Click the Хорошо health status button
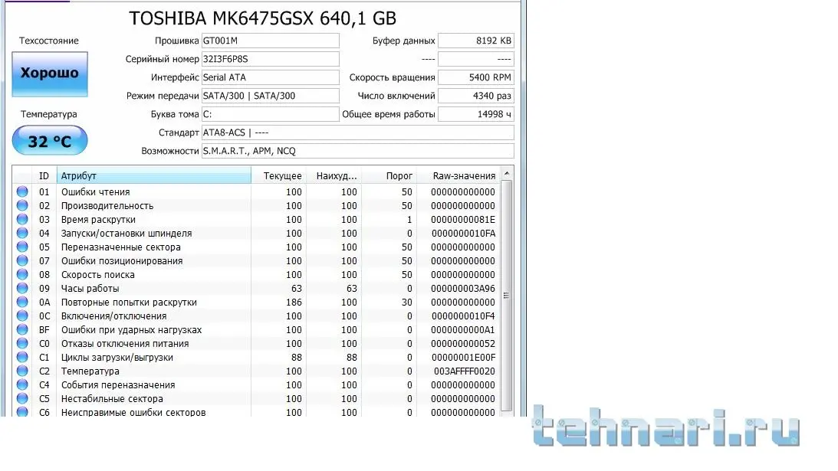838x471 pixels. point(50,74)
